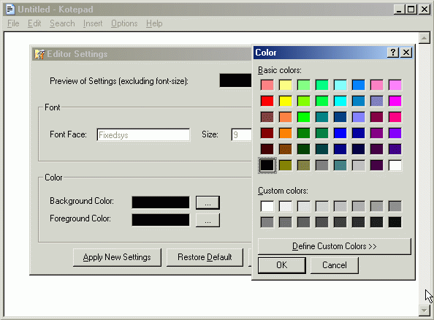Screen dimensions: 434x320
Task: Click the help question mark icon in Color dialog
Action: click(x=393, y=53)
